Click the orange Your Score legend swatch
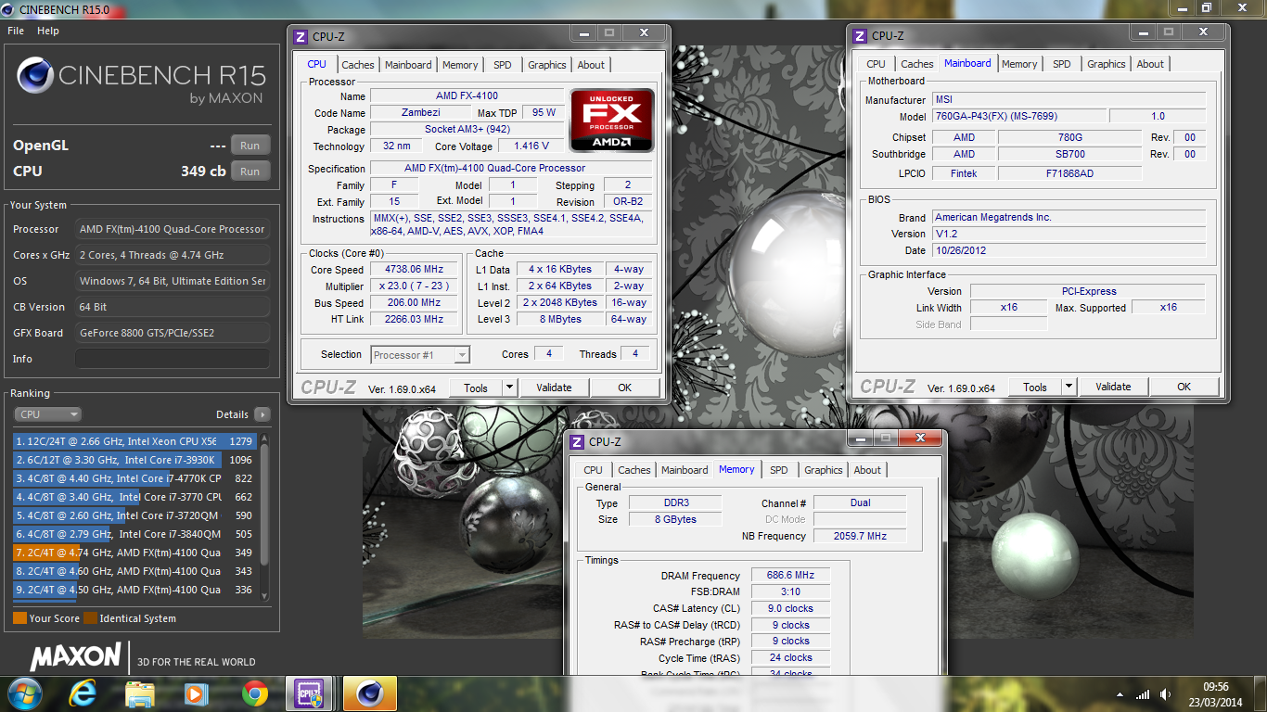The image size is (1267, 712). 19,618
